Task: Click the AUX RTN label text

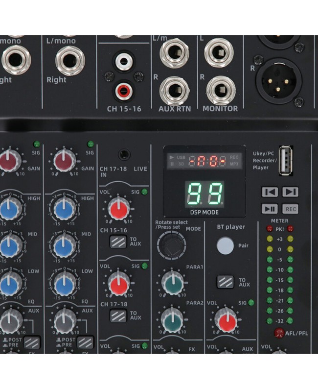Action: [x=175, y=109]
